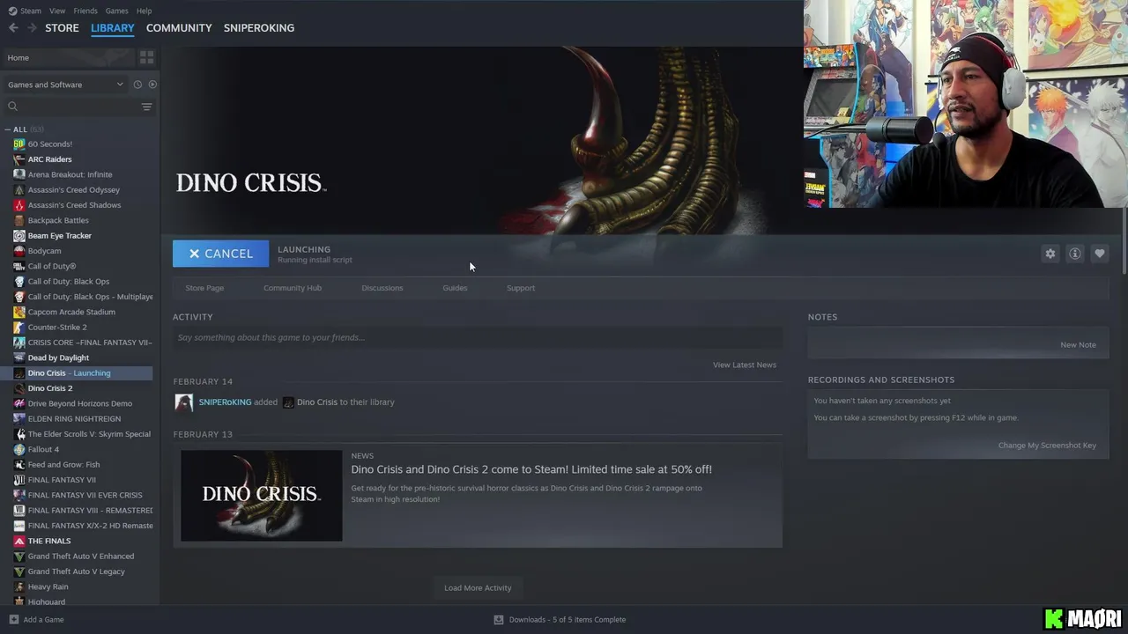Click Dino Crisis icon in activity entry

(288, 402)
